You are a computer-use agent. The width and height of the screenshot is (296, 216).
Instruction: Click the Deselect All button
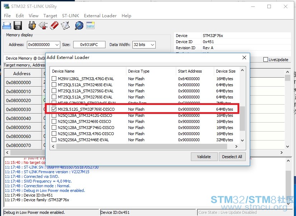click(232, 157)
